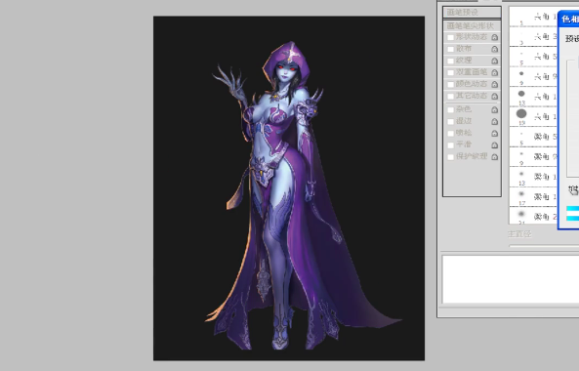Click the lock icon beside 保护纹理
Image resolution: width=579 pixels, height=371 pixels.
click(x=495, y=157)
